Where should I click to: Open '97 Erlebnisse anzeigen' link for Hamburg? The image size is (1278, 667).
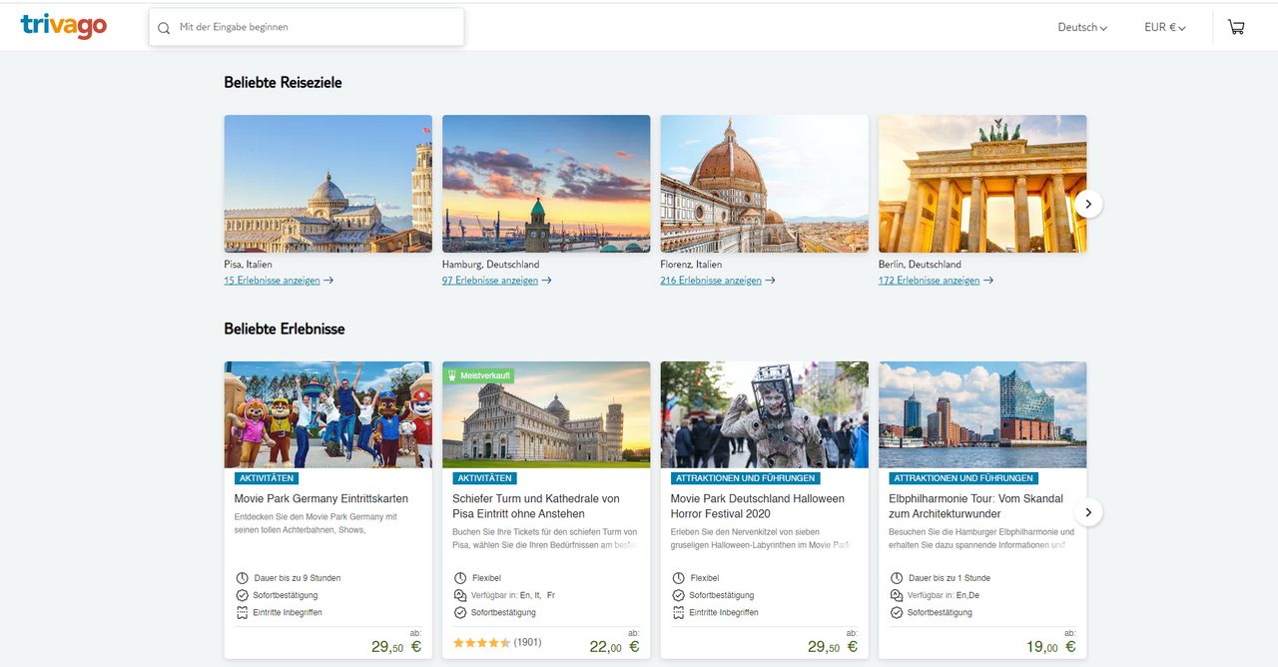(x=490, y=281)
